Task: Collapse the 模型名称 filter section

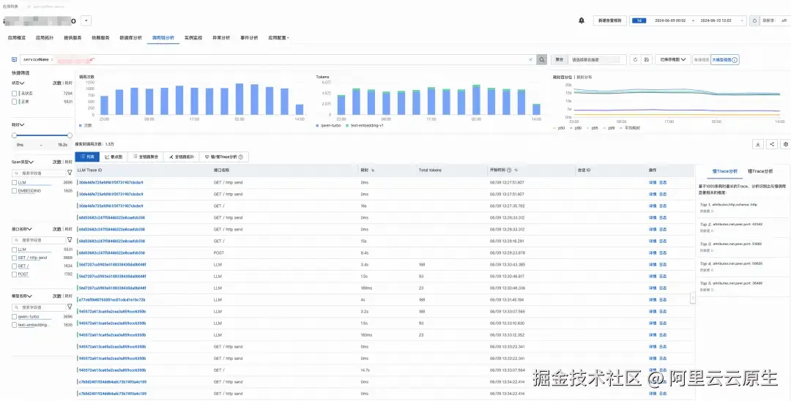Action: point(30,296)
